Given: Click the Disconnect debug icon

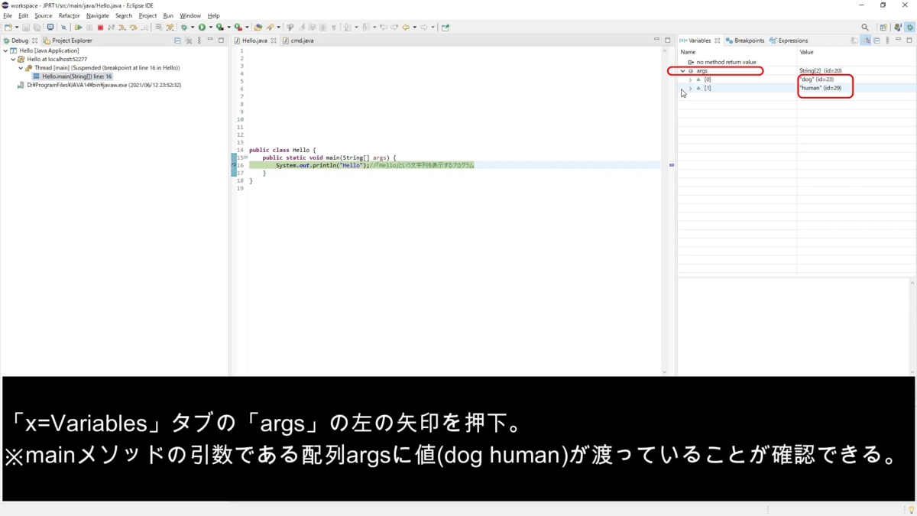Looking at the screenshot, I should (x=111, y=28).
